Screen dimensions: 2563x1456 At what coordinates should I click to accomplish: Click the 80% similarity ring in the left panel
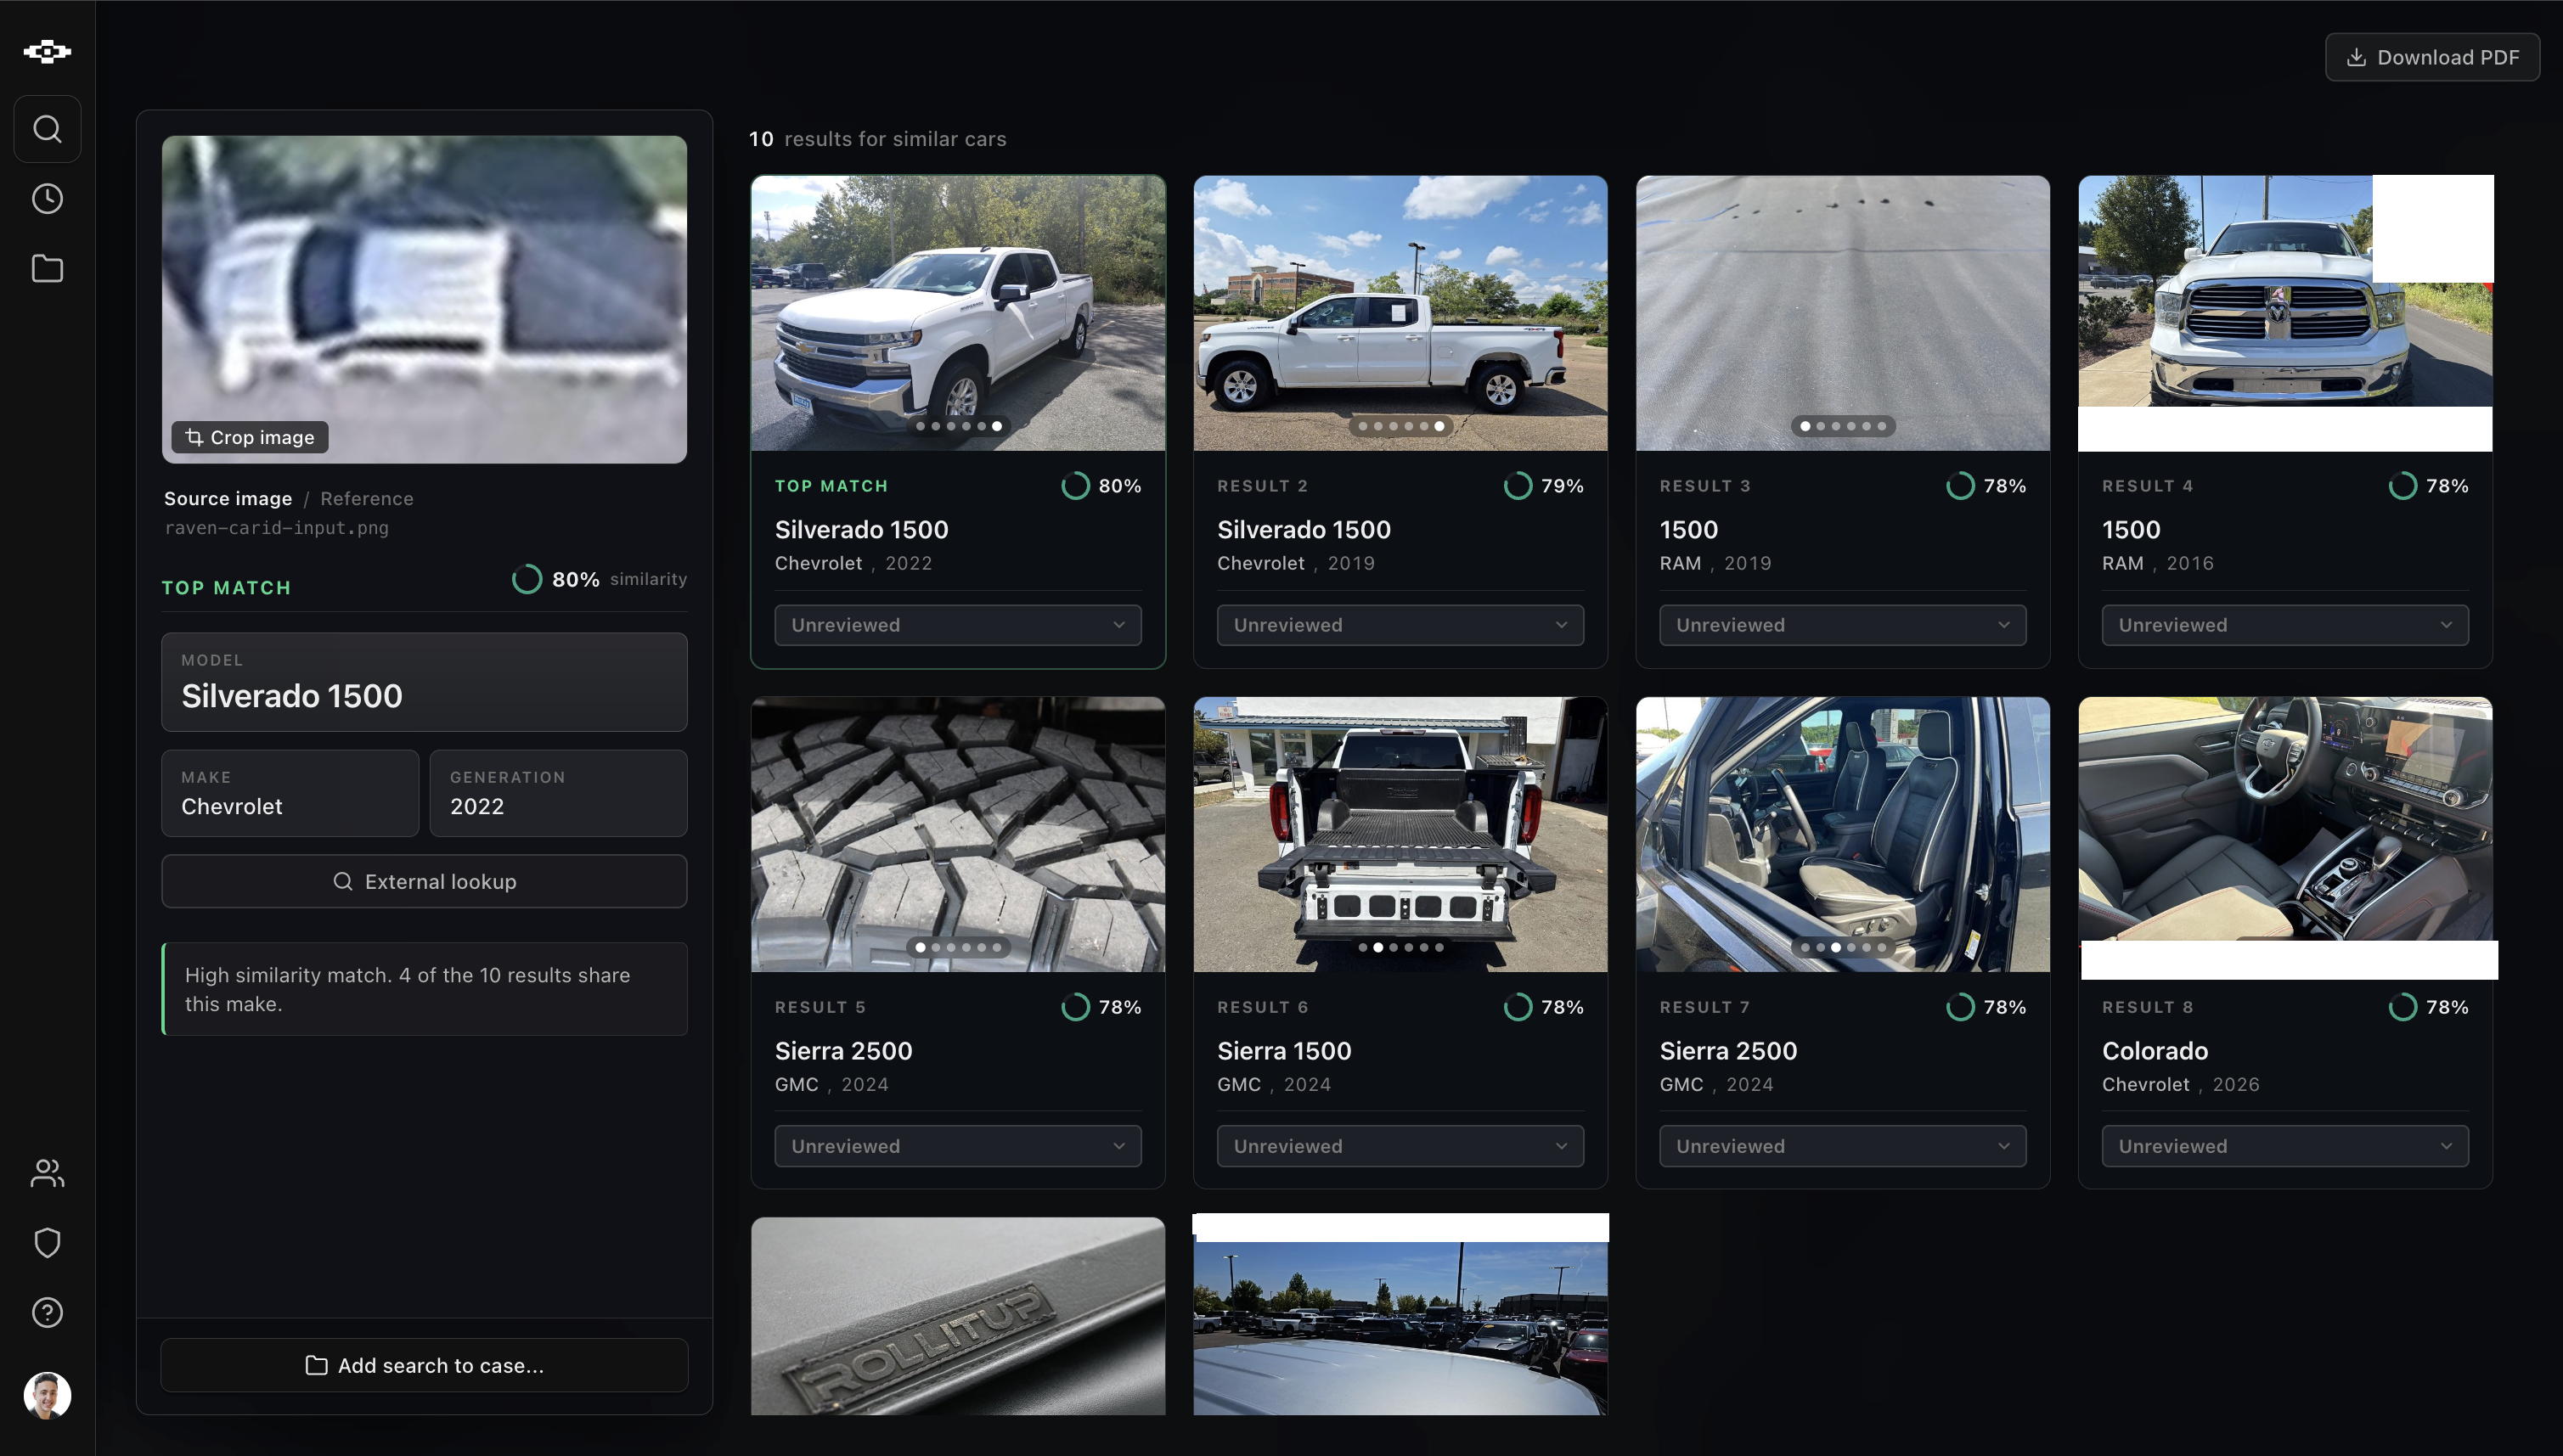point(527,579)
